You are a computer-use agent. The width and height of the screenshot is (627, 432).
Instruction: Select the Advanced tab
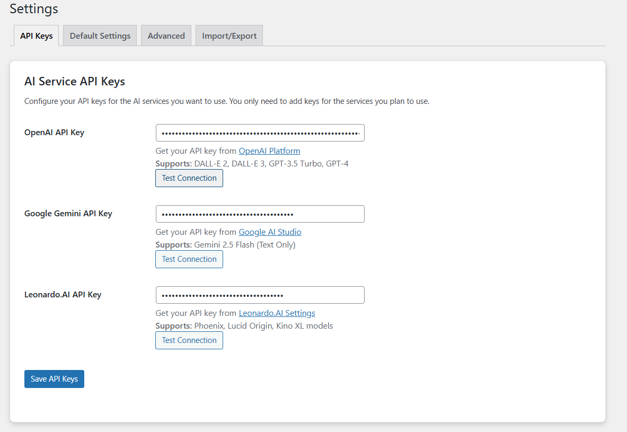click(x=166, y=36)
